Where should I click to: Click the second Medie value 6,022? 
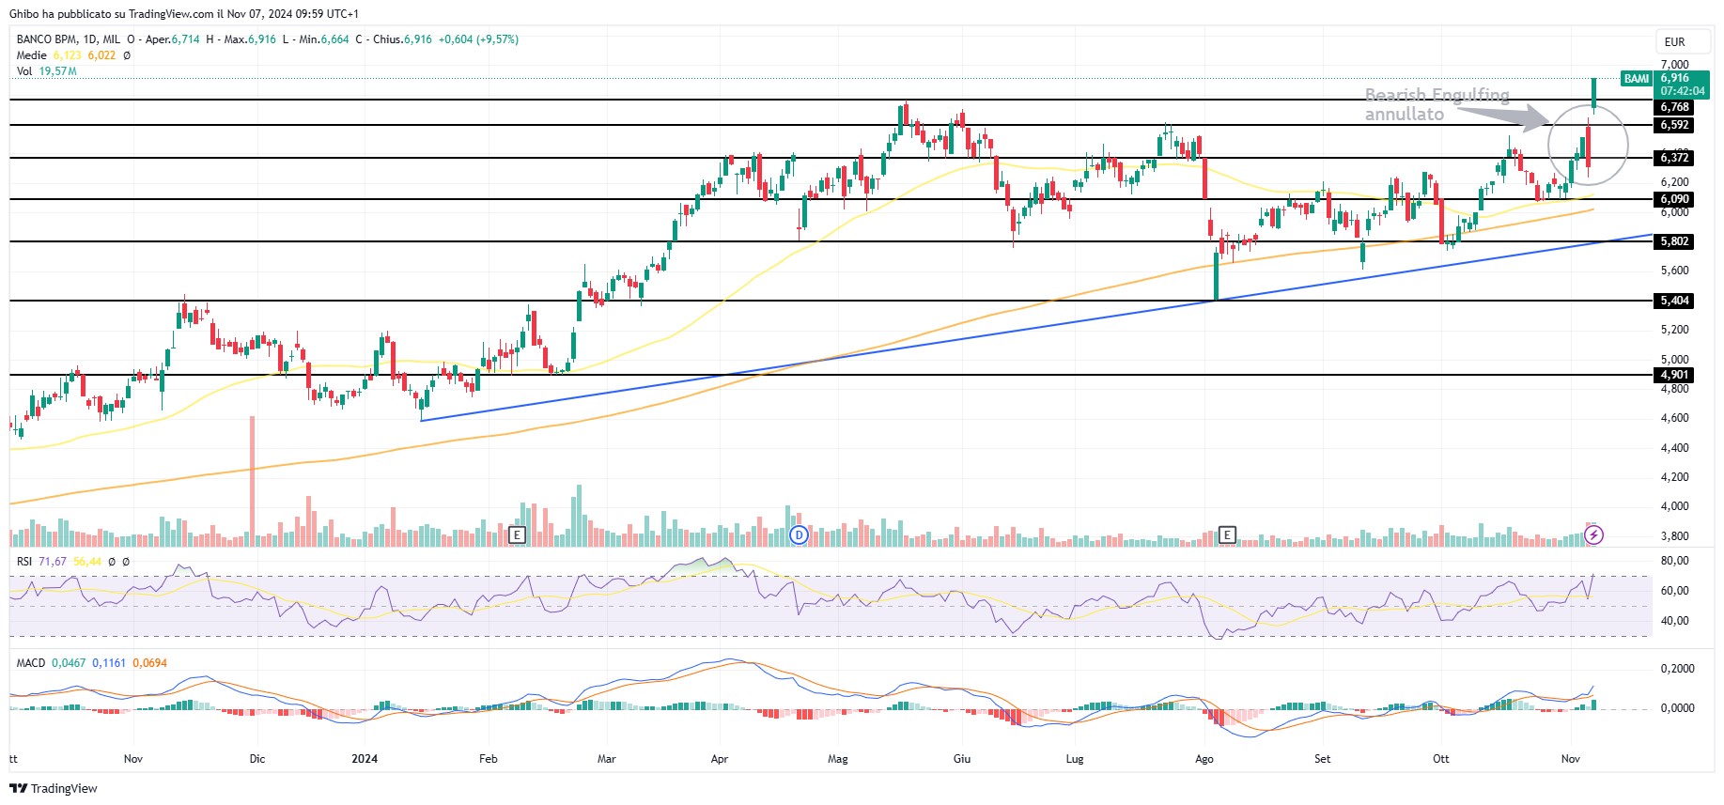(101, 55)
